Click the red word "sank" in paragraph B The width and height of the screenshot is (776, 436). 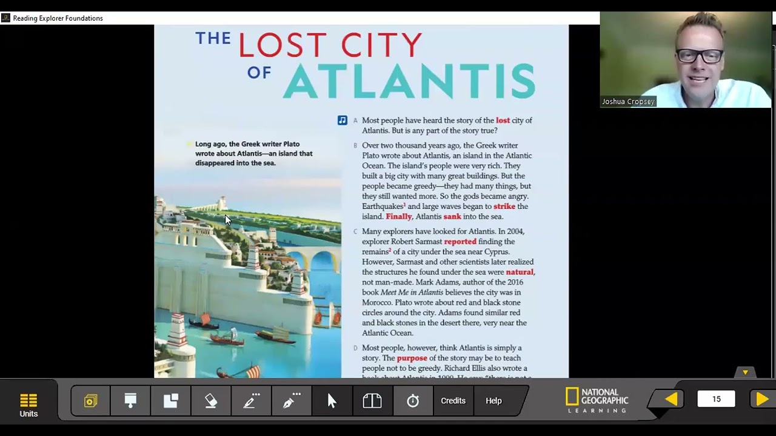(452, 217)
